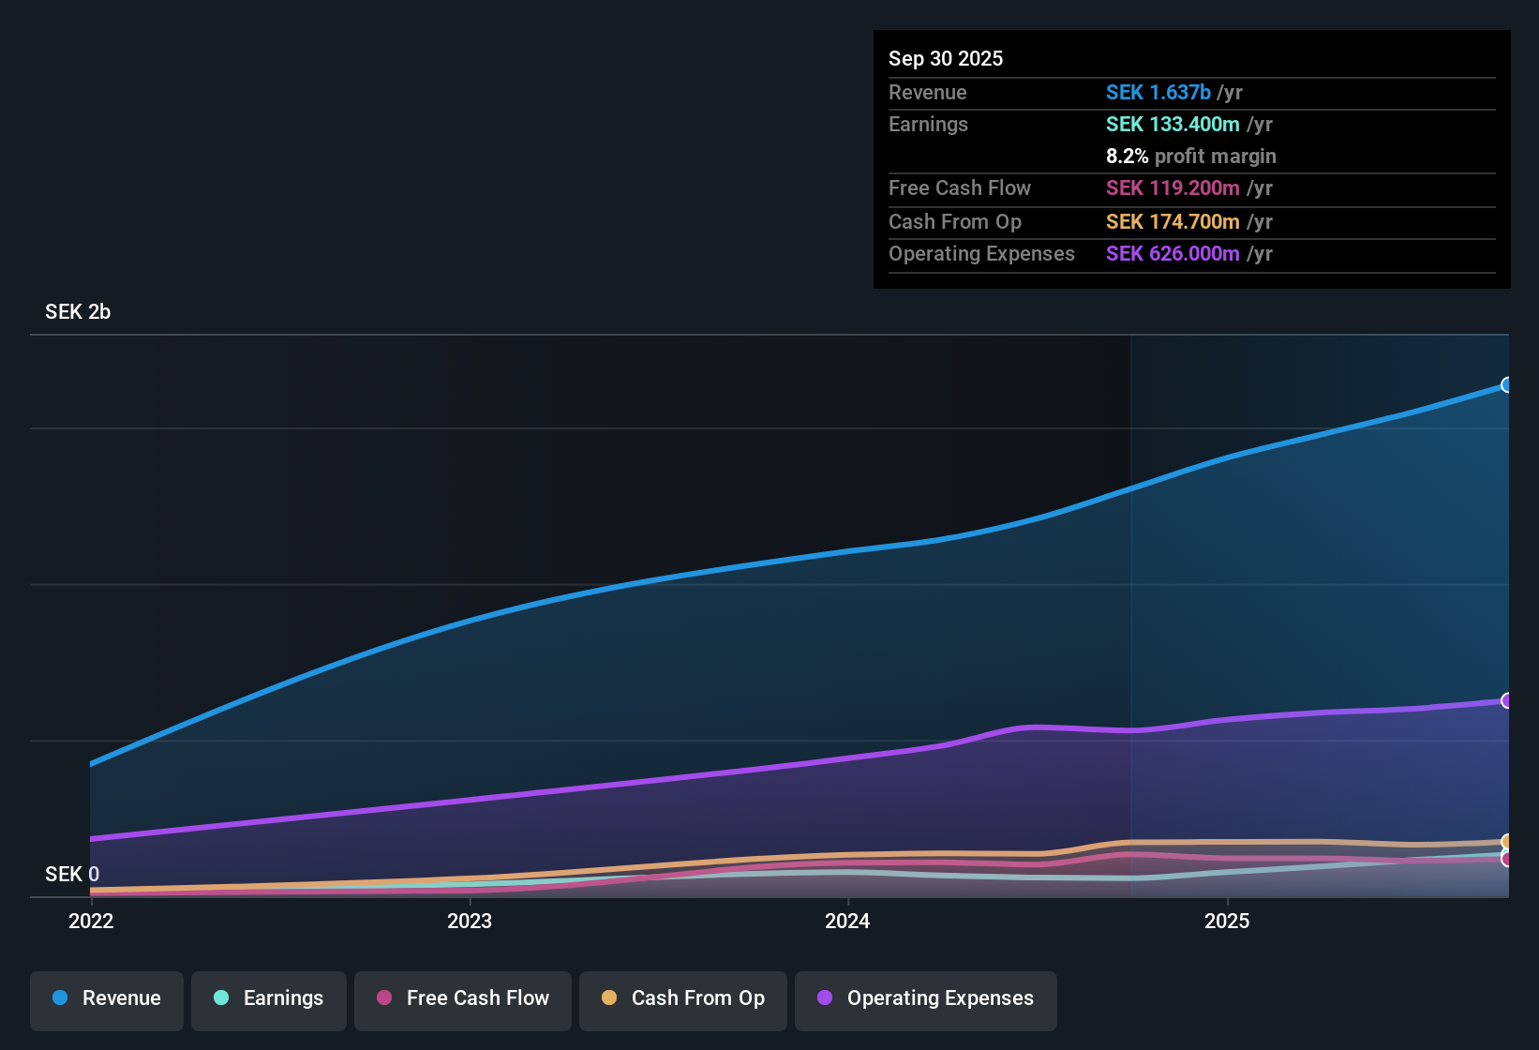Select the orange Cash From Op legend icon
The image size is (1539, 1050).
(609, 998)
